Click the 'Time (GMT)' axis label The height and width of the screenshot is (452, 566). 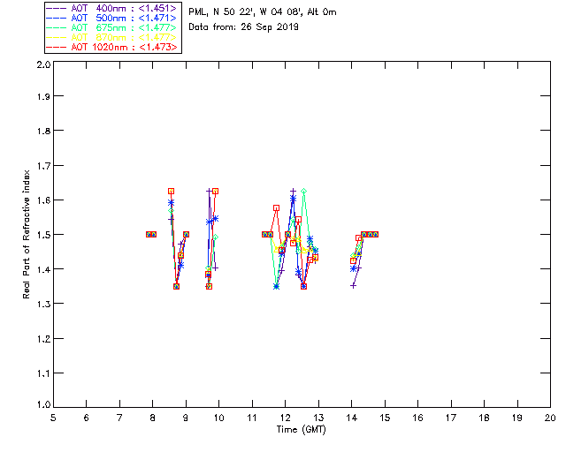point(301,430)
